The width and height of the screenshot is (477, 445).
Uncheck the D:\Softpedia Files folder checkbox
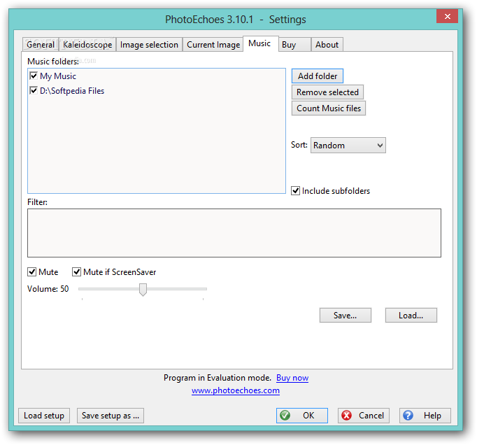[34, 90]
